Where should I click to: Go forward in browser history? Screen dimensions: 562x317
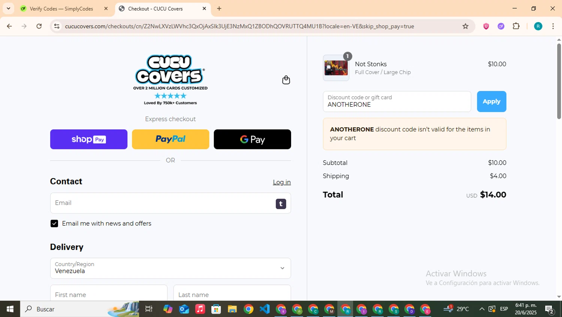pos(24,26)
